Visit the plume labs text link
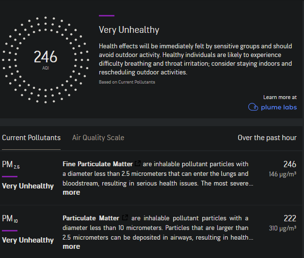Viewport: 304px width, 258px height. (278, 107)
